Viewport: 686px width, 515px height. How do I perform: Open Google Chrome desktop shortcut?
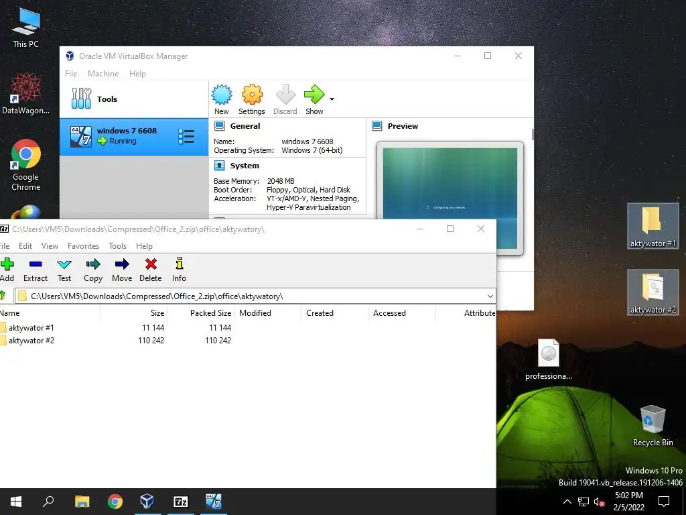[x=26, y=165]
